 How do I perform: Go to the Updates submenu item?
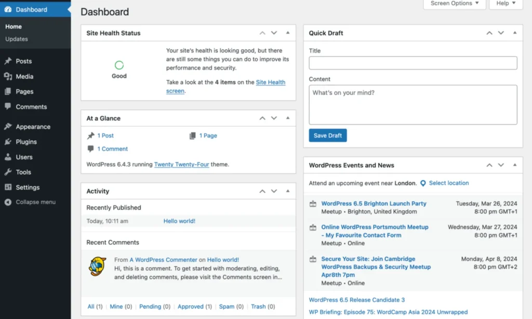pos(17,39)
